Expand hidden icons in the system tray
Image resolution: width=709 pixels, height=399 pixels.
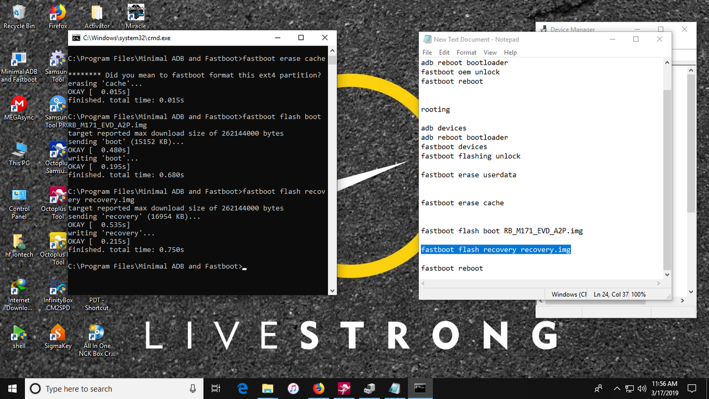(616, 388)
